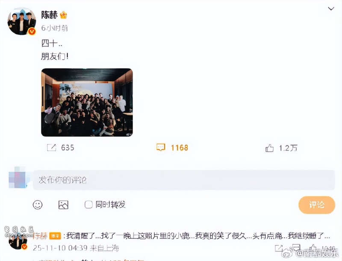Click the insert image icon
Screen dimensions: 342x261
tap(63, 205)
